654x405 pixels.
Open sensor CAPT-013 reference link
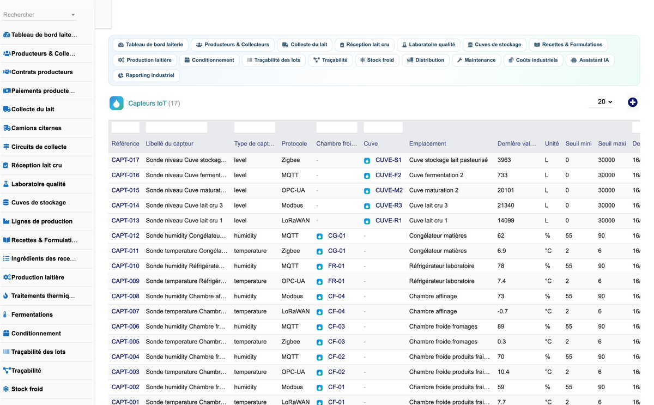click(125, 221)
